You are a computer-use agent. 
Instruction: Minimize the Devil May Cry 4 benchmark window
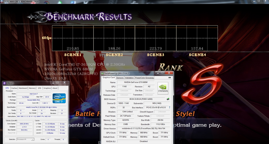click(x=254, y=1)
